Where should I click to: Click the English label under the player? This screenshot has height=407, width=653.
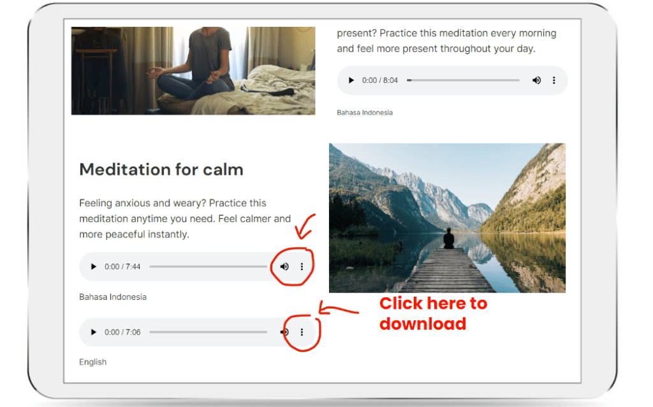tap(93, 362)
